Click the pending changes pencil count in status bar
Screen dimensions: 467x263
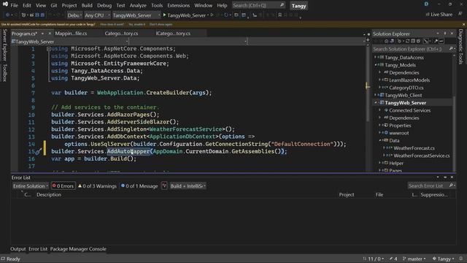(x=393, y=259)
